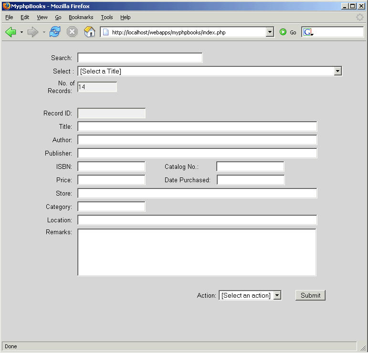
Task: Close the Firefox window
Action: (x=361, y=6)
